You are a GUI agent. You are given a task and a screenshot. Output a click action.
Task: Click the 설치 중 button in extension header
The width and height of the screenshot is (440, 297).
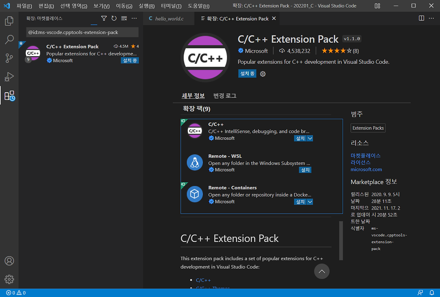(247, 74)
